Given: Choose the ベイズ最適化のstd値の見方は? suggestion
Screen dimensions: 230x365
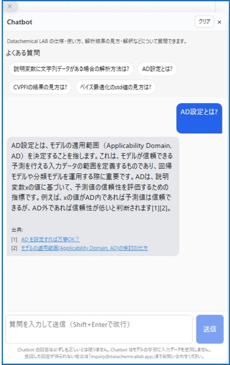Looking at the screenshot, I should [115, 87].
